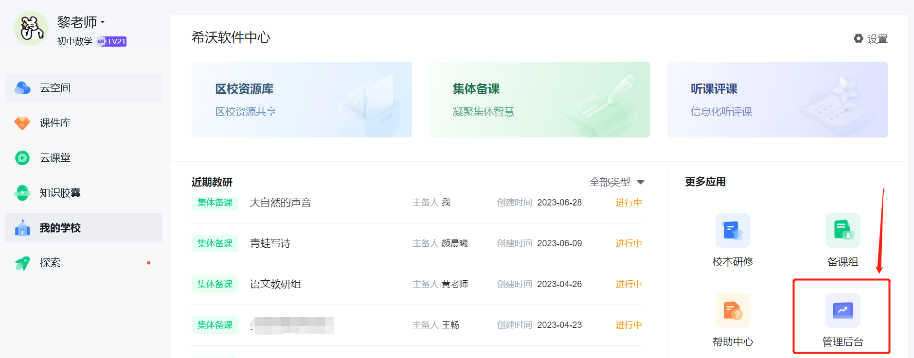Open the 黎老师 account dropdown arrow

pos(103,22)
